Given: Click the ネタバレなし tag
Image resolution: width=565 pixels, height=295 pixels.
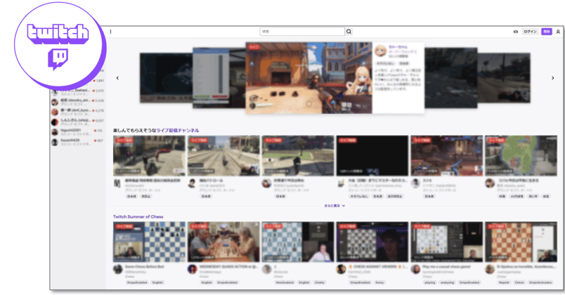Looking at the screenshot, I should (x=359, y=196).
